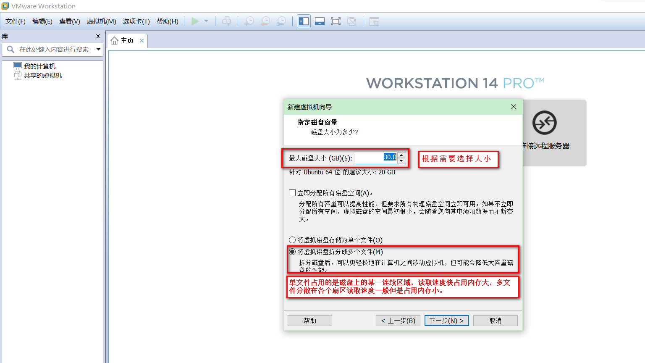Choose 将虚拟磁盘拆分成多个文件(M) option
Screen dimensions: 645x363
click(x=292, y=251)
